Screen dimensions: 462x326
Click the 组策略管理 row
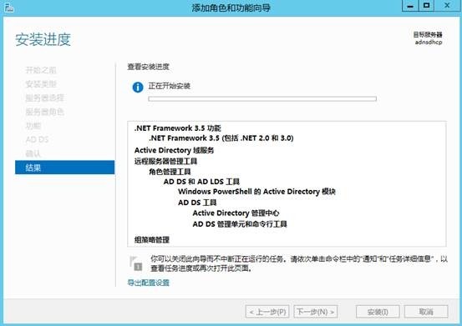point(152,239)
